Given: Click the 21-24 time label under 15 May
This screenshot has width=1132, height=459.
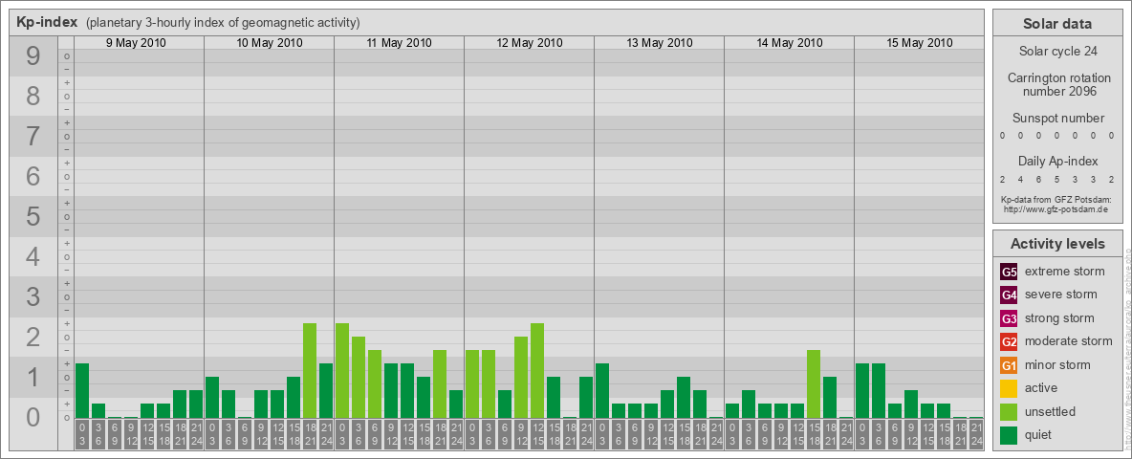Looking at the screenshot, I should tap(976, 435).
